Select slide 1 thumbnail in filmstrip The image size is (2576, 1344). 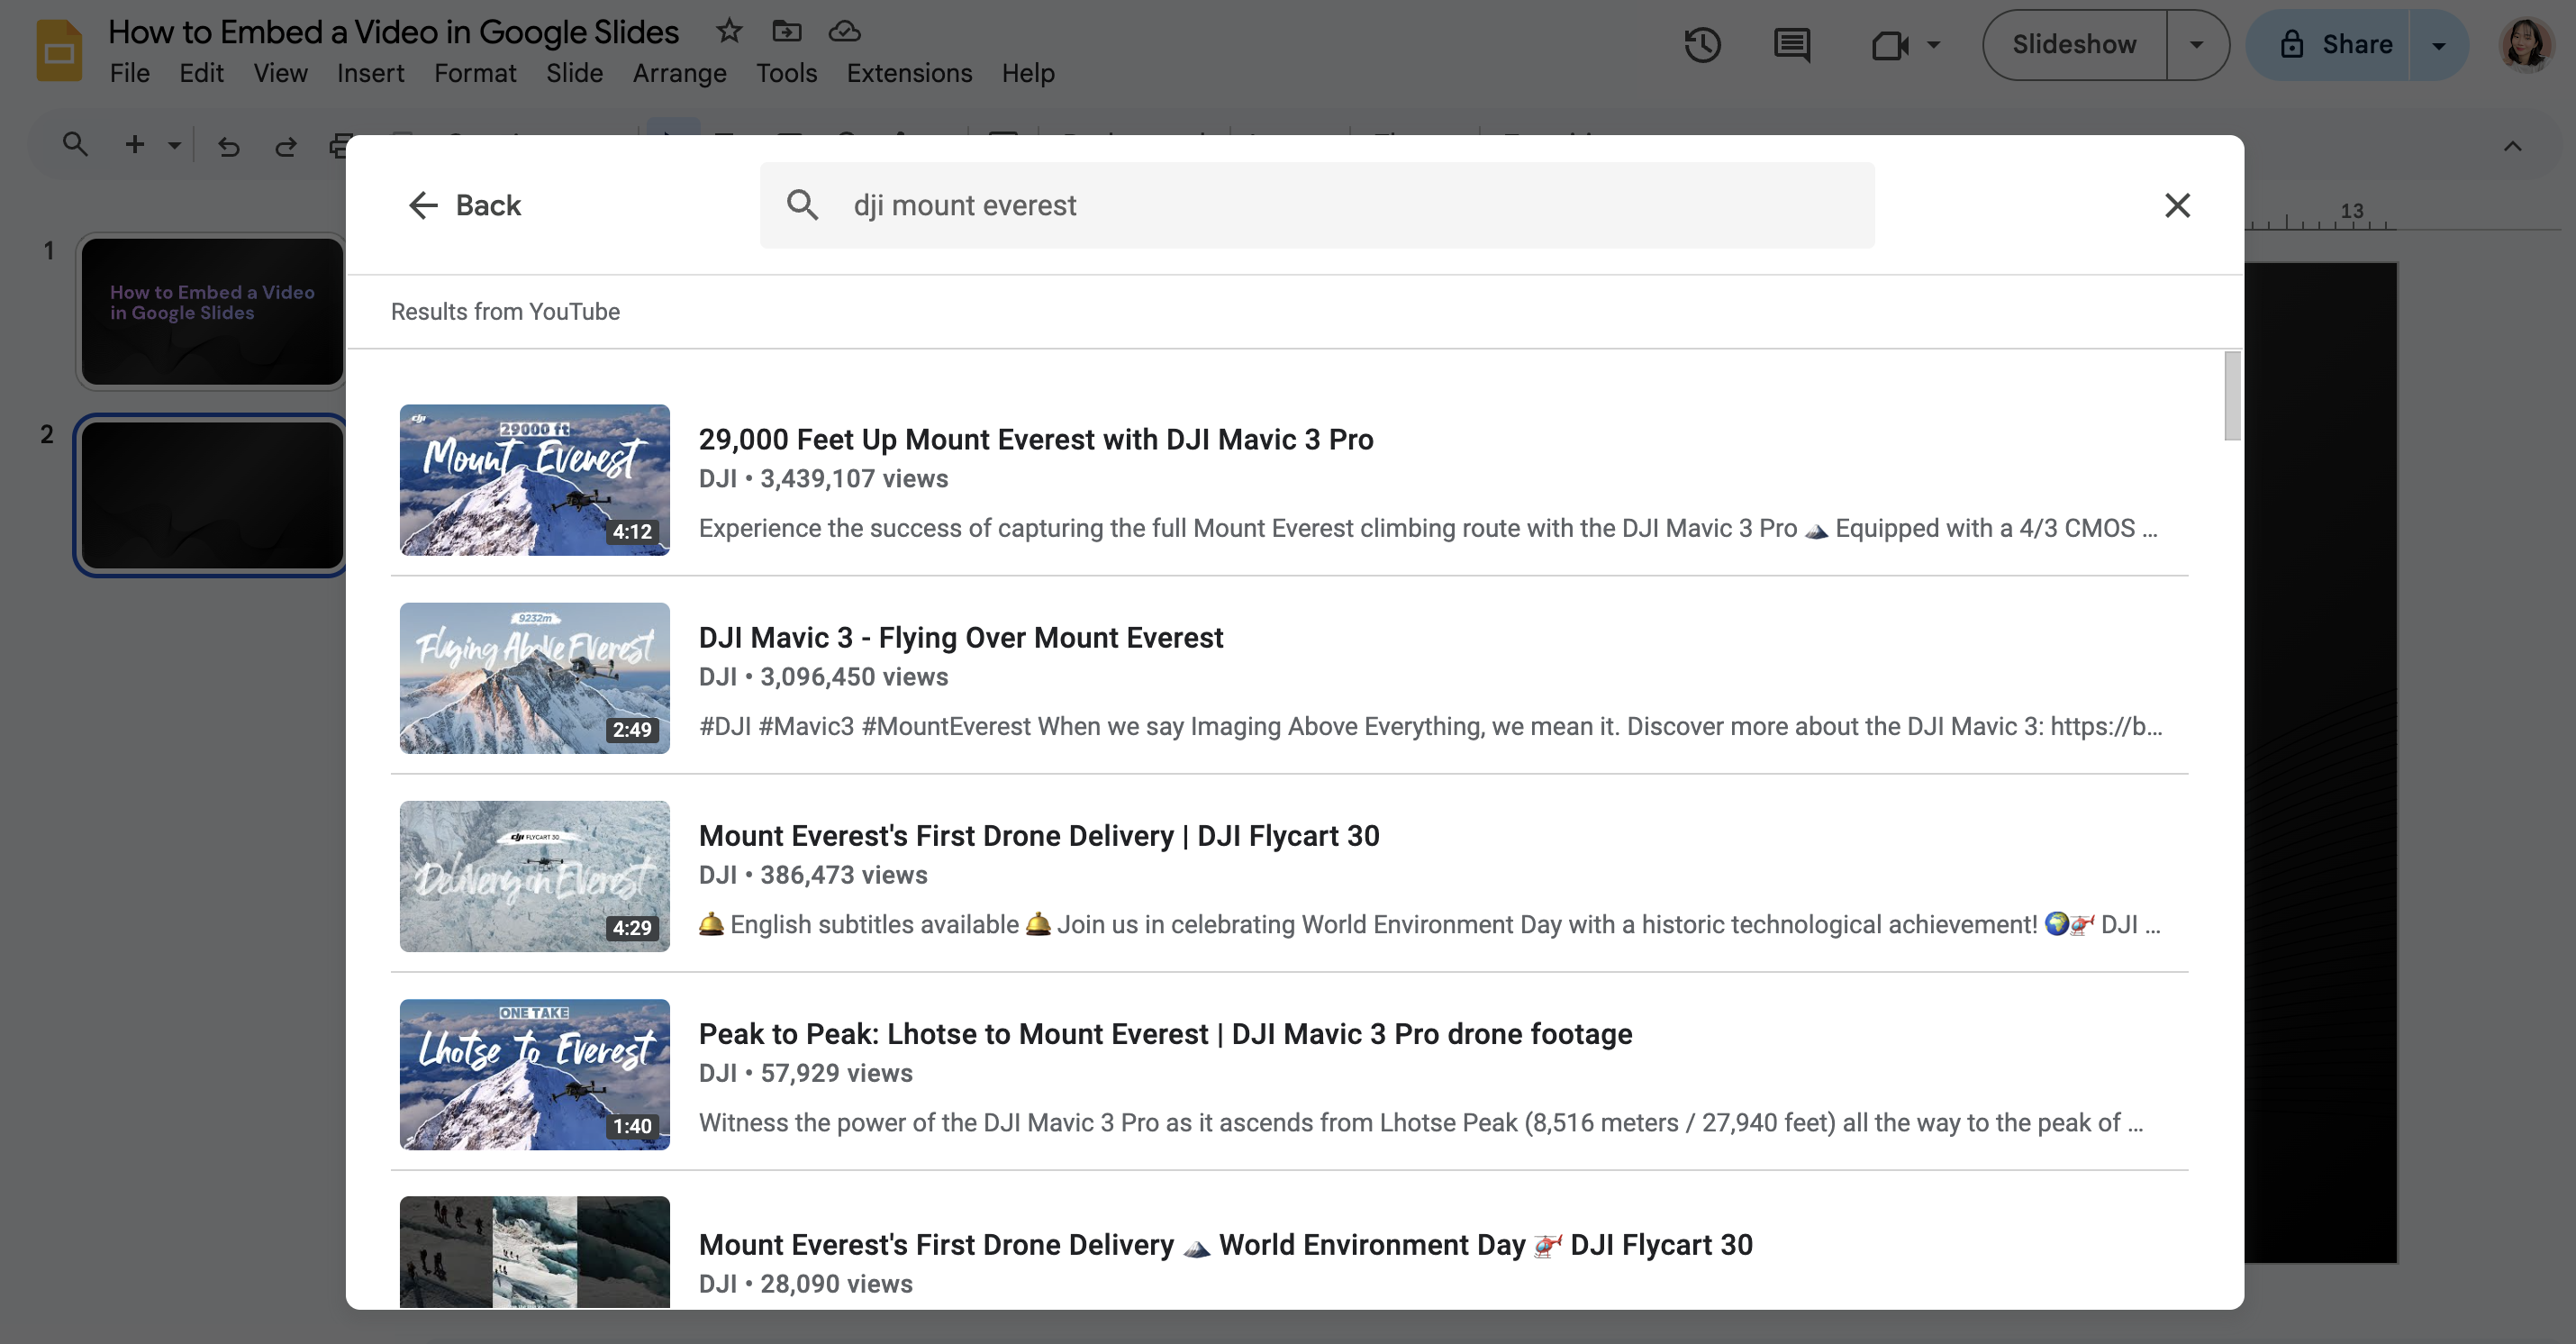click(x=212, y=311)
